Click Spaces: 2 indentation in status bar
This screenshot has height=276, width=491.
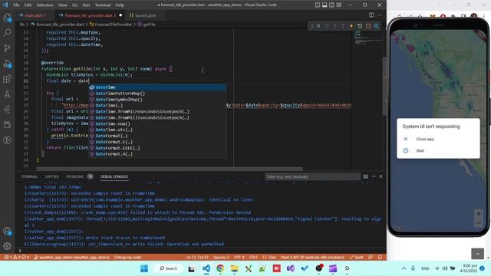pos(221,258)
